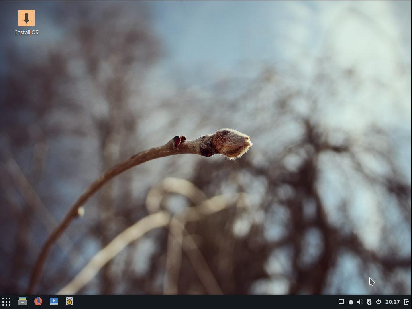
Task: Launch Rhythmbox music player from the panel
Action: coord(69,301)
